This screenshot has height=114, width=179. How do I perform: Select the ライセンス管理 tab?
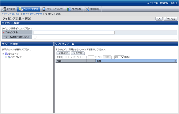tap(29, 9)
